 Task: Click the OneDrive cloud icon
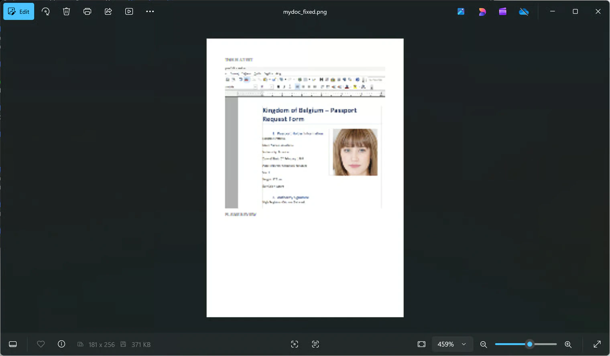[524, 12]
